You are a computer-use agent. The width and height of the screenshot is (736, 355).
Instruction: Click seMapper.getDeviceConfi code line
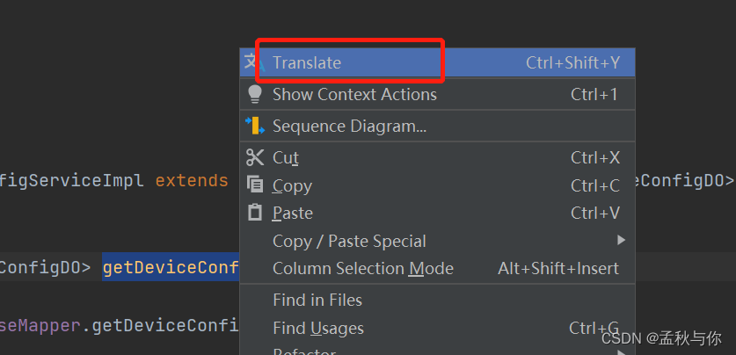[120, 327]
